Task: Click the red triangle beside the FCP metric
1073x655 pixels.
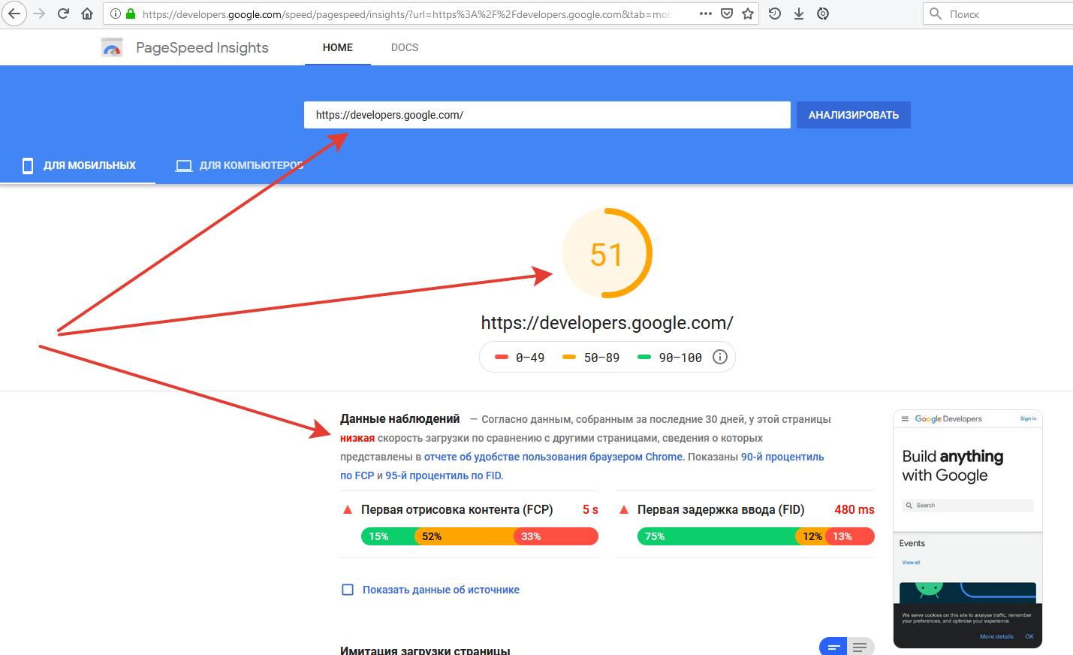Action: click(x=348, y=509)
